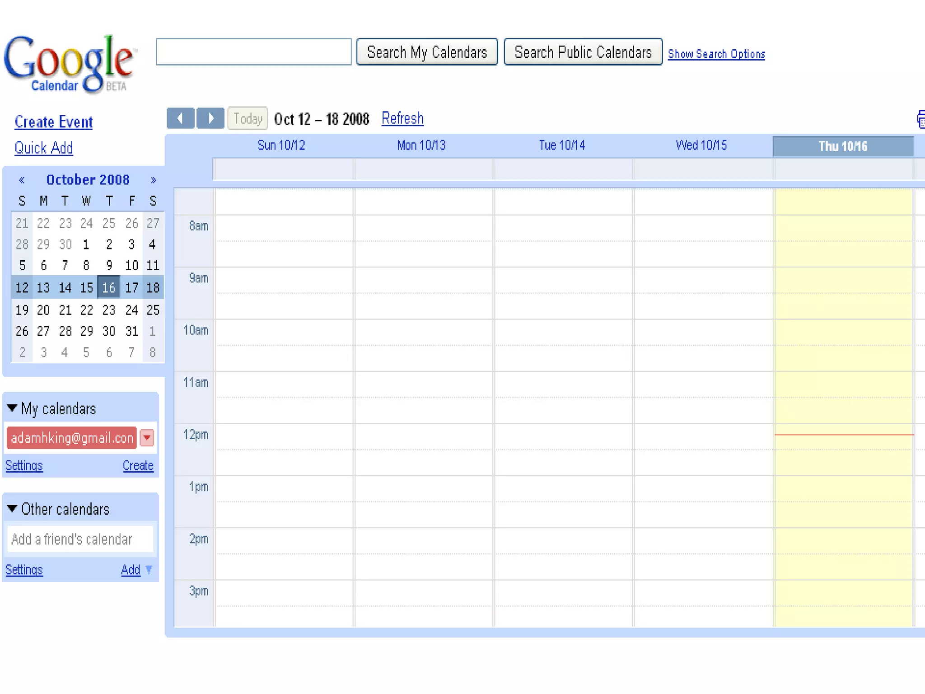Click the print icon at the right edge
The height and width of the screenshot is (694, 925).
pos(920,119)
